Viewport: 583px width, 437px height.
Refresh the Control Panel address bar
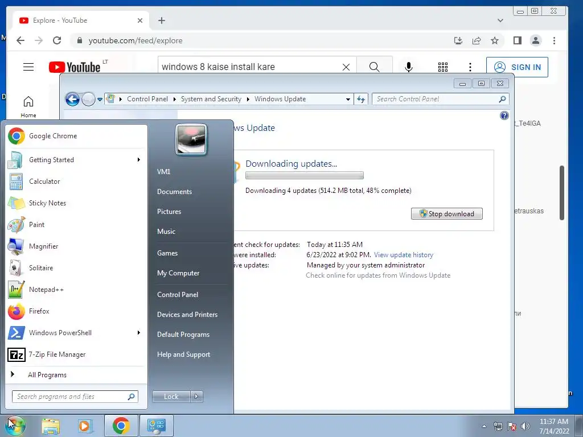(x=360, y=99)
